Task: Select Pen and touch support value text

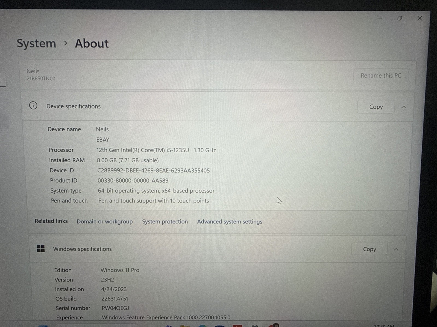Action: pos(154,201)
